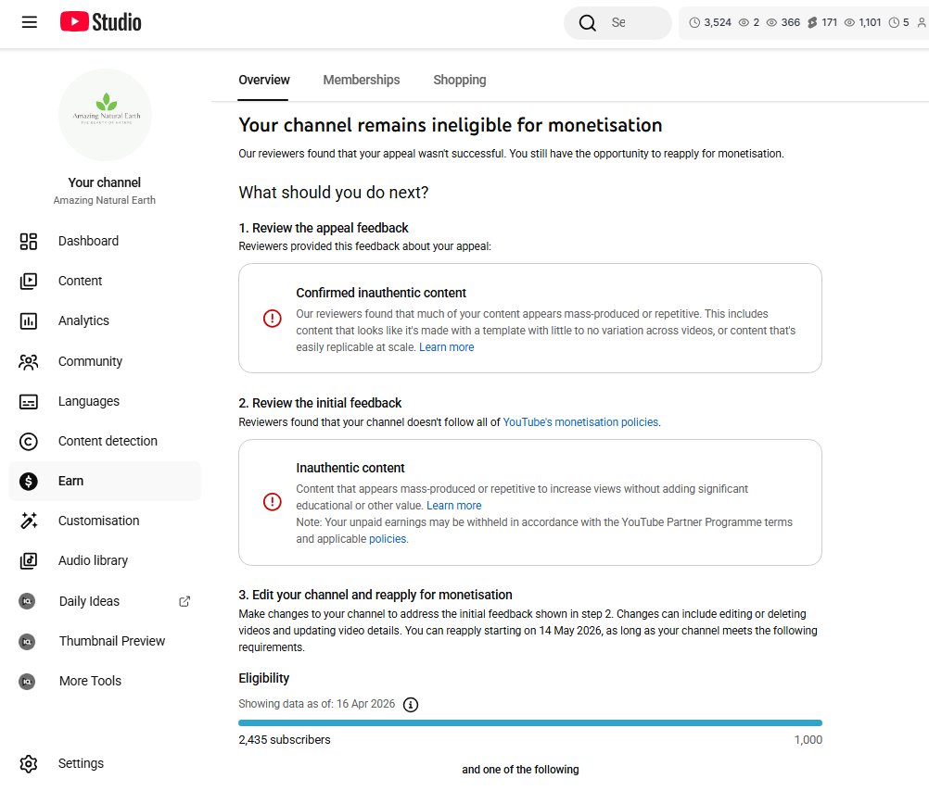The height and width of the screenshot is (791, 929).
Task: Click the warning icon in the 'Inauthentic content' card
Action: tap(272, 502)
